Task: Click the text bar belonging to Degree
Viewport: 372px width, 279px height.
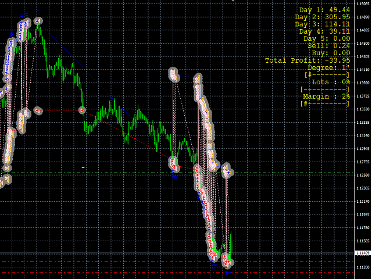Action: pos(327,75)
